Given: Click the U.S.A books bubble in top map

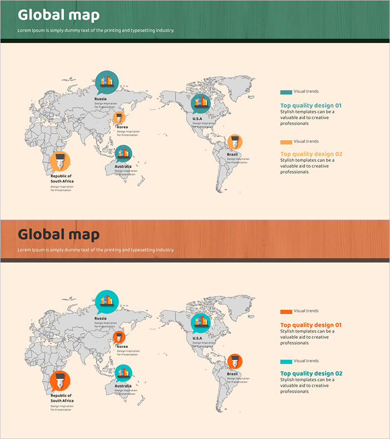Looking at the screenshot, I should [x=200, y=102].
